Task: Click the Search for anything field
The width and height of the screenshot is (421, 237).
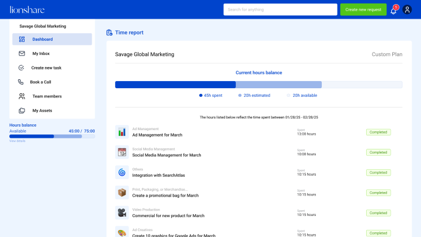Action: (280, 10)
